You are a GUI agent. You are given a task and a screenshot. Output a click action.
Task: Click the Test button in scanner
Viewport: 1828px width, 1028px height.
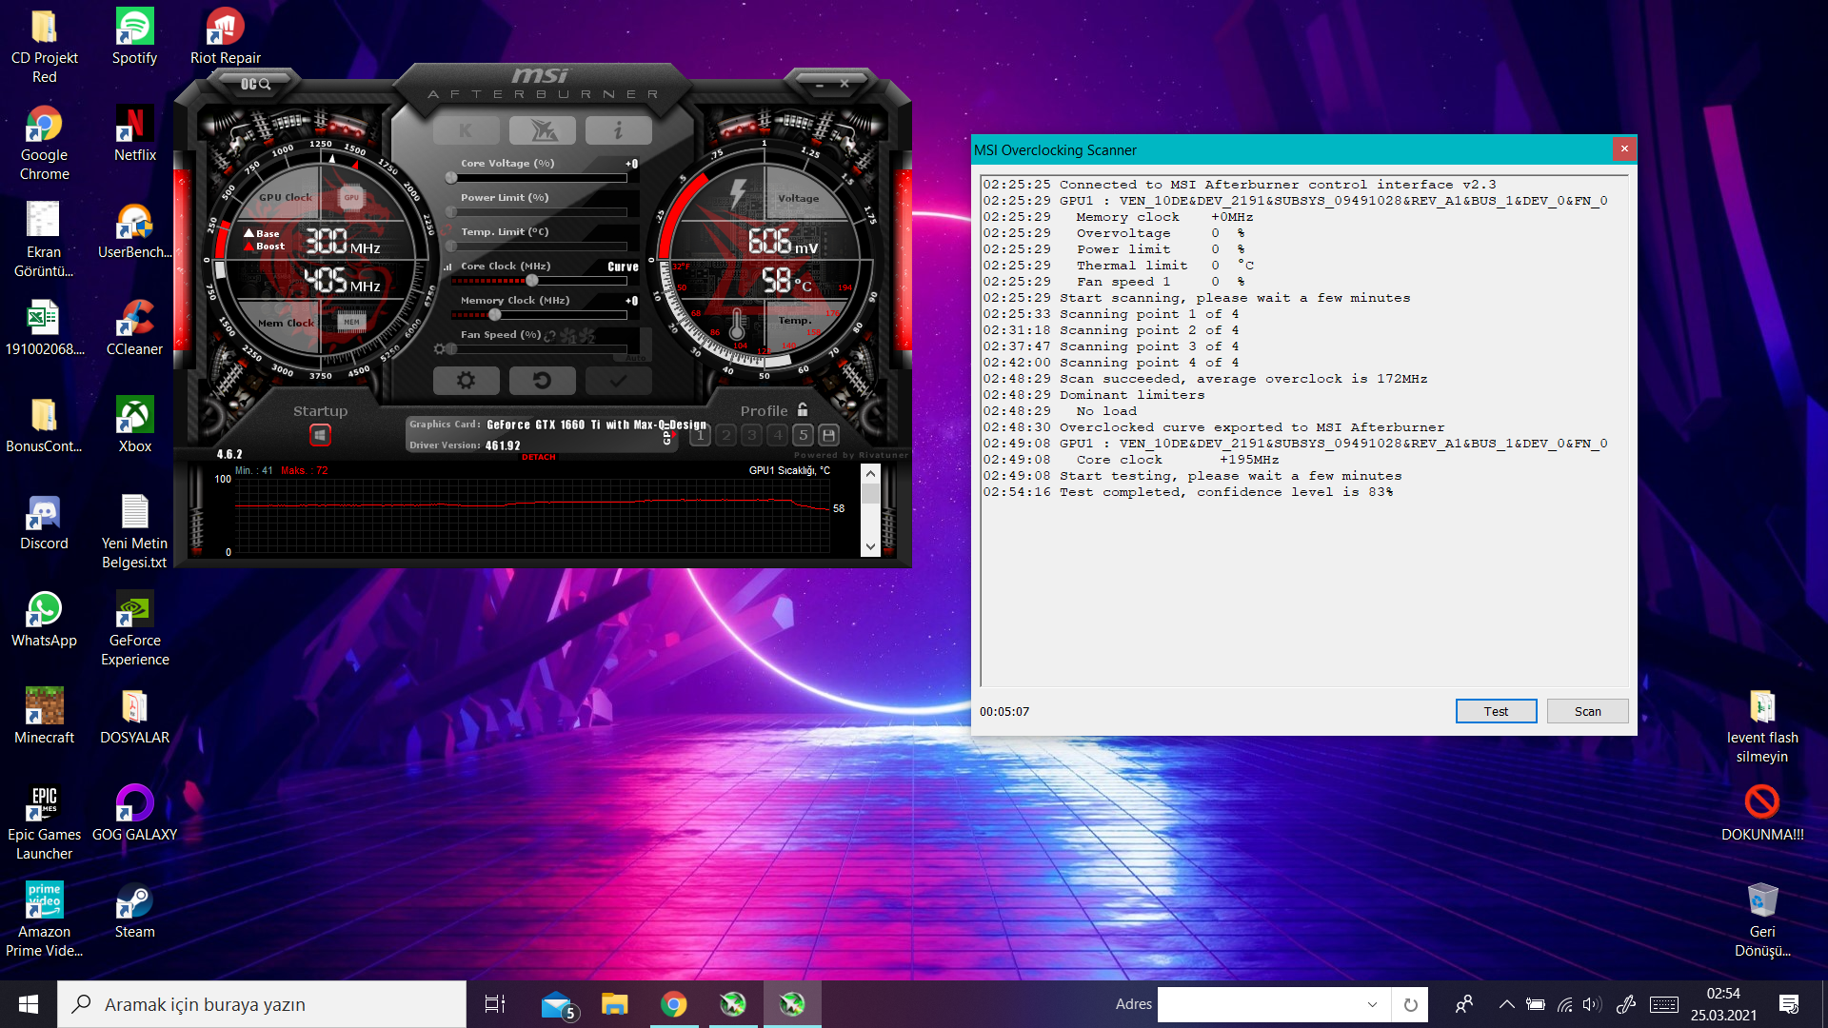(x=1495, y=711)
